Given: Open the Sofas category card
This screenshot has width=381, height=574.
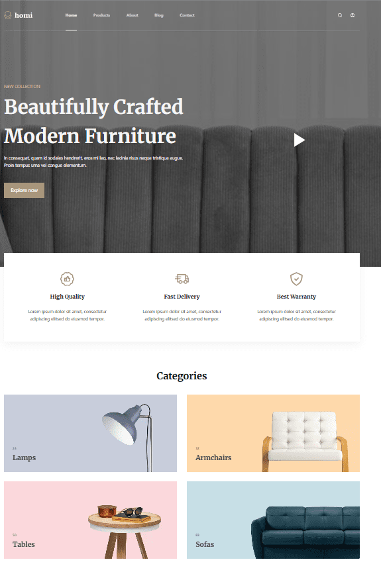Looking at the screenshot, I should point(273,520).
